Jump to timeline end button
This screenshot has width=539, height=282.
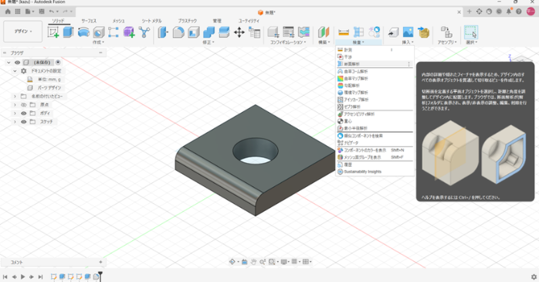40,277
